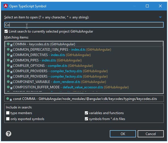Click the OK button
This screenshot has width=168, height=143.
[123, 134]
